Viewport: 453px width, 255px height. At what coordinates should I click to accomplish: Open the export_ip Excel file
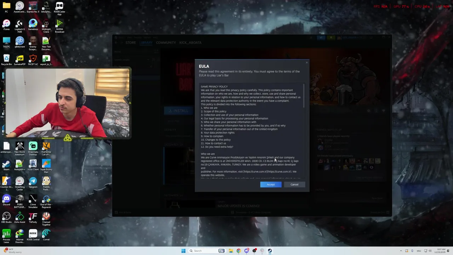(x=46, y=60)
